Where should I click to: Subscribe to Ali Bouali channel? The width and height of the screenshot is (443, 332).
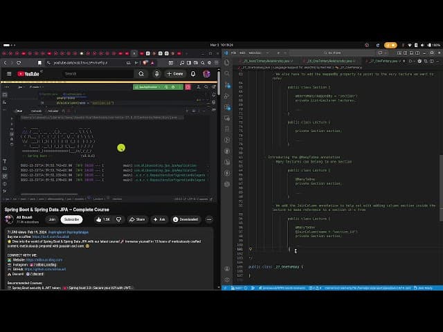pos(72,219)
